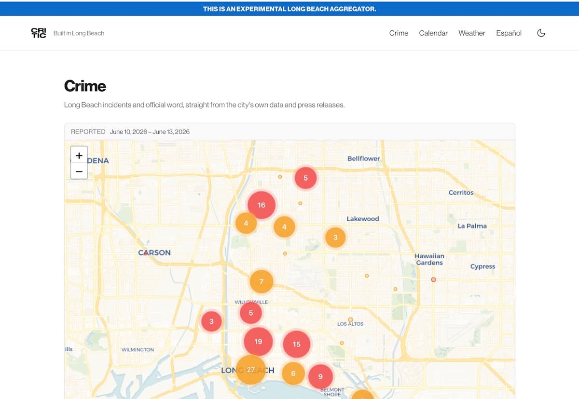Expand the red cluster marked 15
The width and height of the screenshot is (579, 399).
296,344
